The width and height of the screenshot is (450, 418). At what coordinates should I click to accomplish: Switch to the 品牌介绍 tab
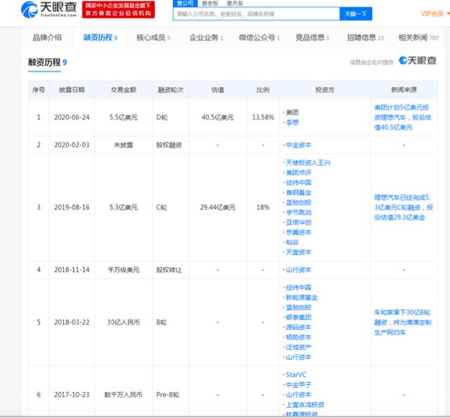(x=47, y=37)
